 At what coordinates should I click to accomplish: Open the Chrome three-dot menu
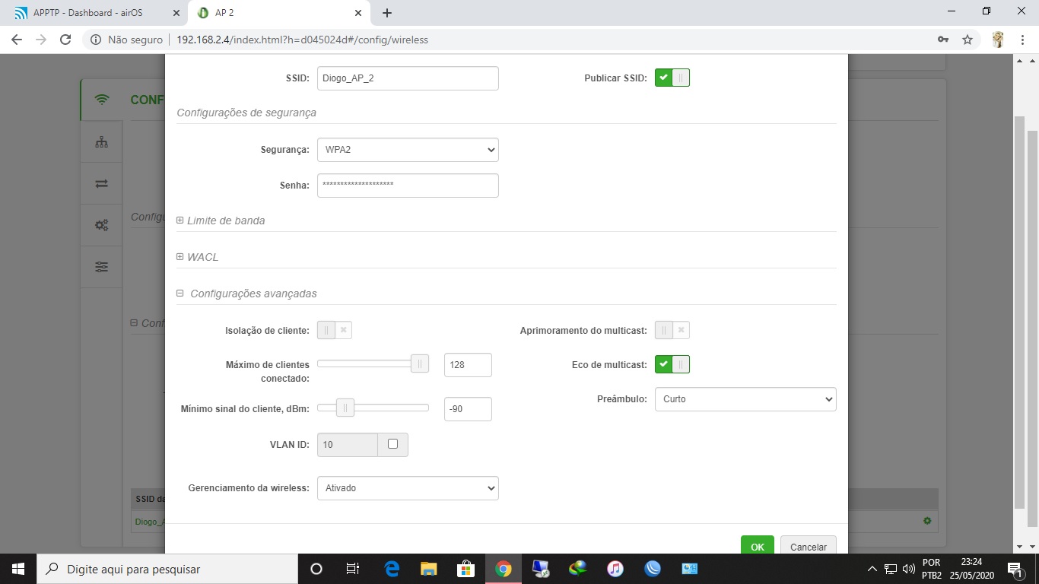(x=1023, y=40)
